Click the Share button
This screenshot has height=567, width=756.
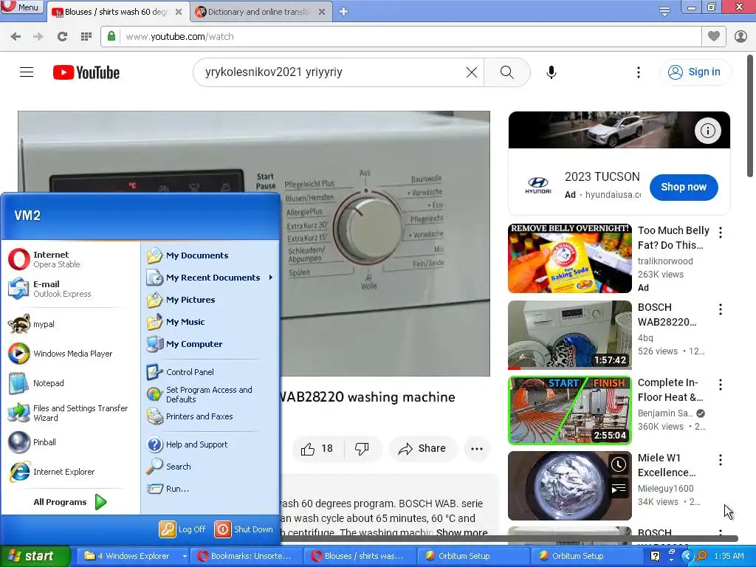(x=422, y=448)
